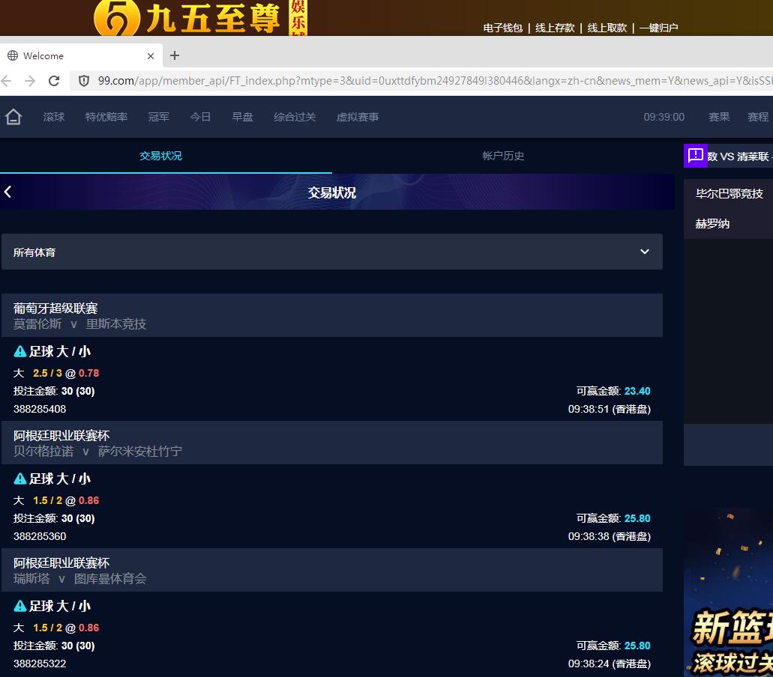This screenshot has height=677, width=773.
Task: Open the 冠军 menu item
Action: point(159,117)
